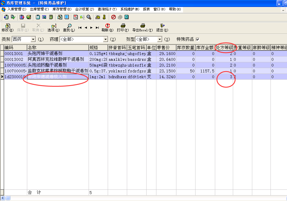Click the 取消(C) cancel button
287x201 pixels.
(x=38, y=28)
